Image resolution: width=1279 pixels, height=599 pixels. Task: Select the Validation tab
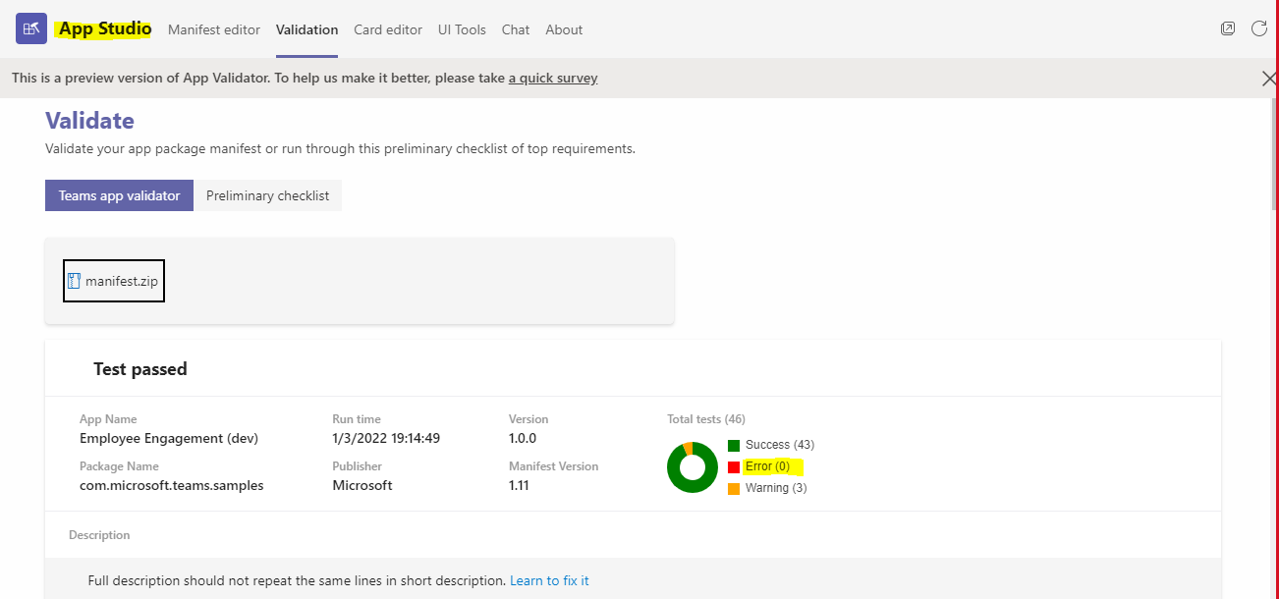(x=307, y=29)
